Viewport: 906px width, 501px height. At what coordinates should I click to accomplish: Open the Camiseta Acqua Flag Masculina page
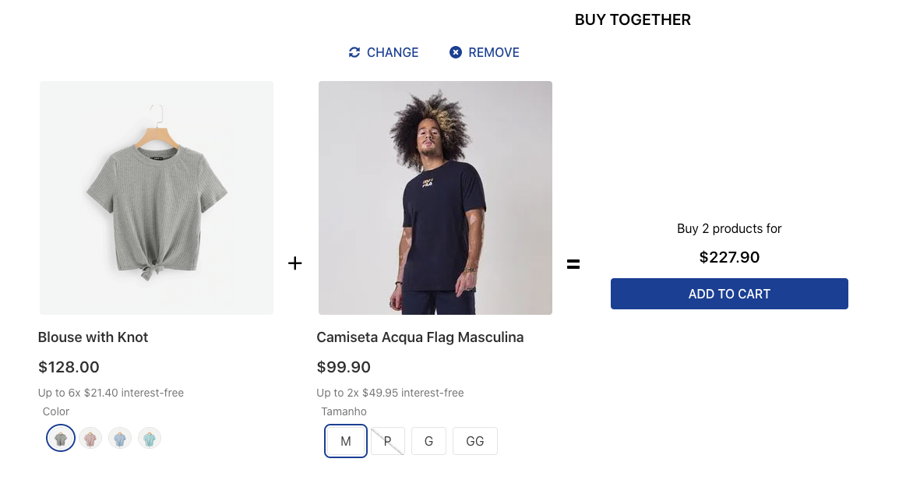[421, 337]
